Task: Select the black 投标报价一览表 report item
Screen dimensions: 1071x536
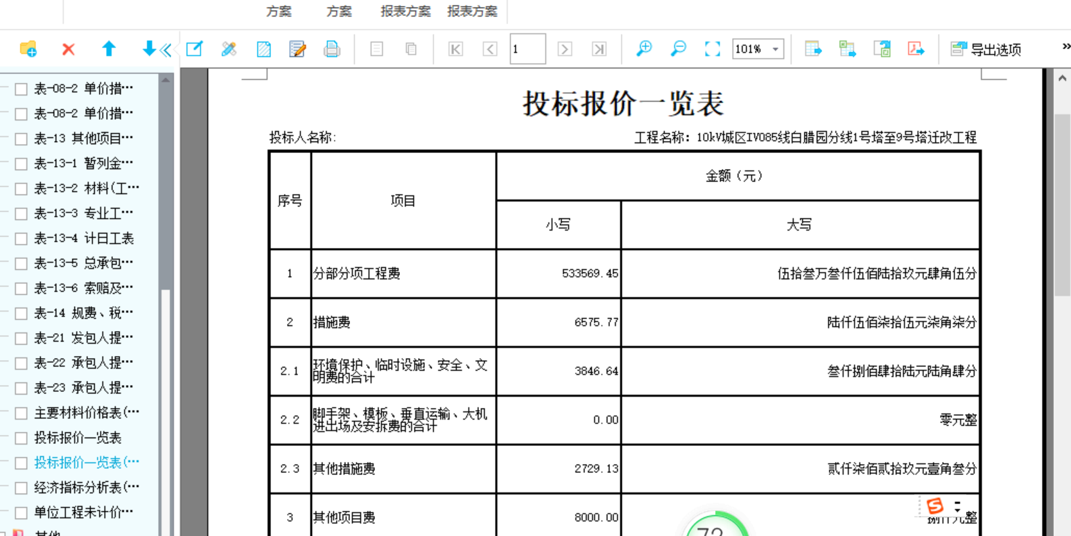Action: [78, 438]
